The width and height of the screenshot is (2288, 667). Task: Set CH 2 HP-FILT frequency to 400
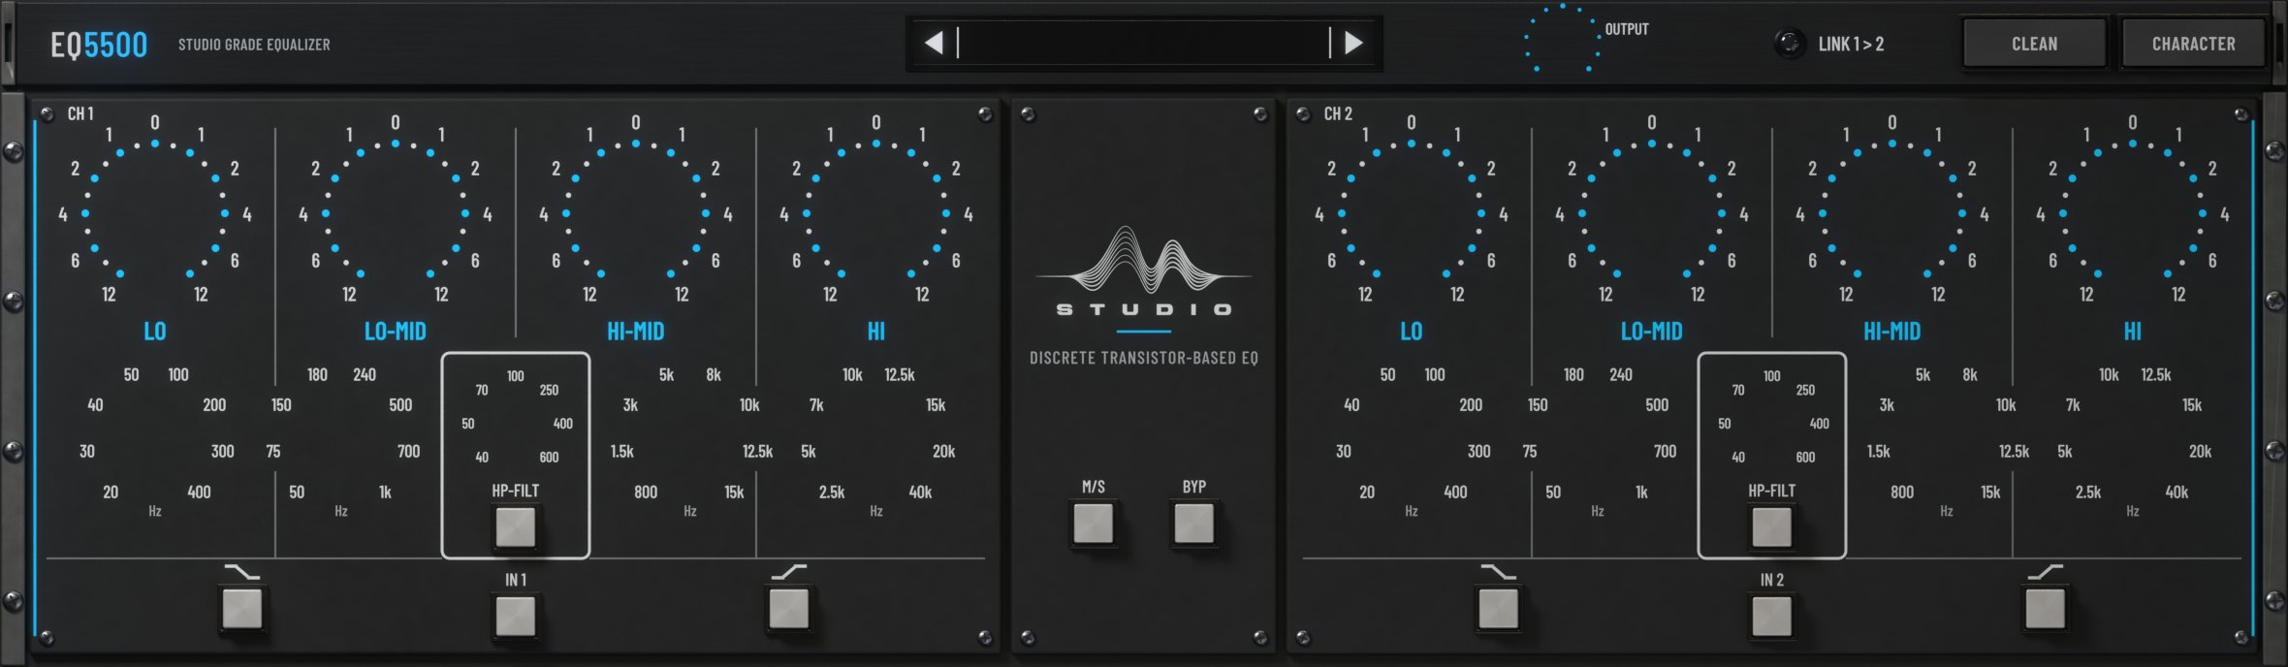[x=1819, y=424]
